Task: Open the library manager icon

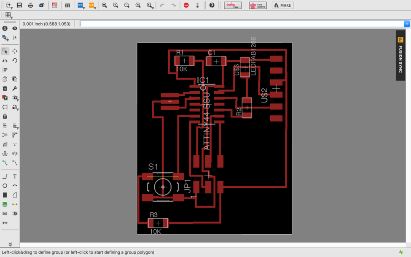Action: pos(67,5)
